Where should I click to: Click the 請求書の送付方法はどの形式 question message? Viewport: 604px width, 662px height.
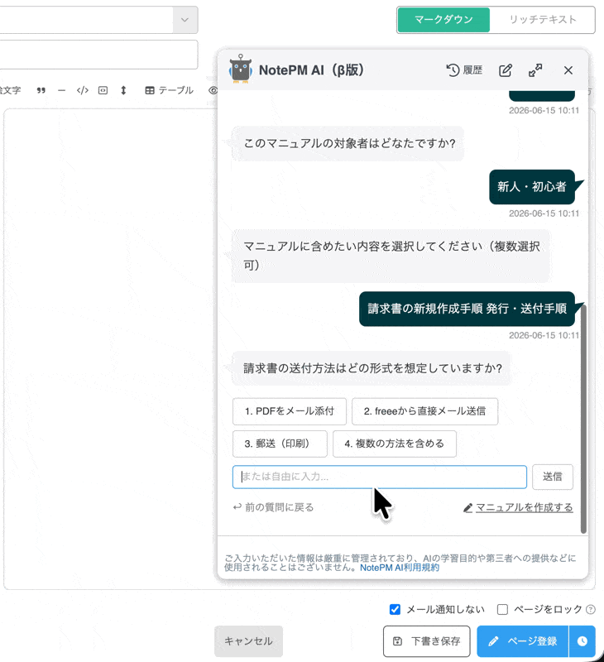click(x=372, y=368)
